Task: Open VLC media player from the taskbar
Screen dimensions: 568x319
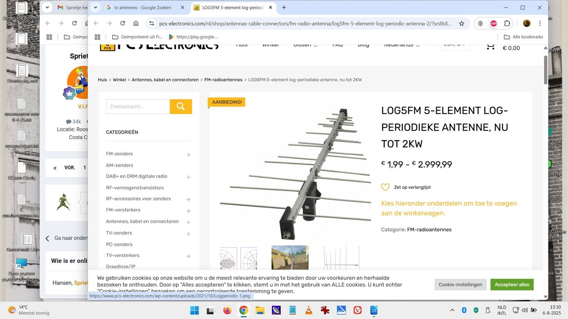Action: [308, 310]
